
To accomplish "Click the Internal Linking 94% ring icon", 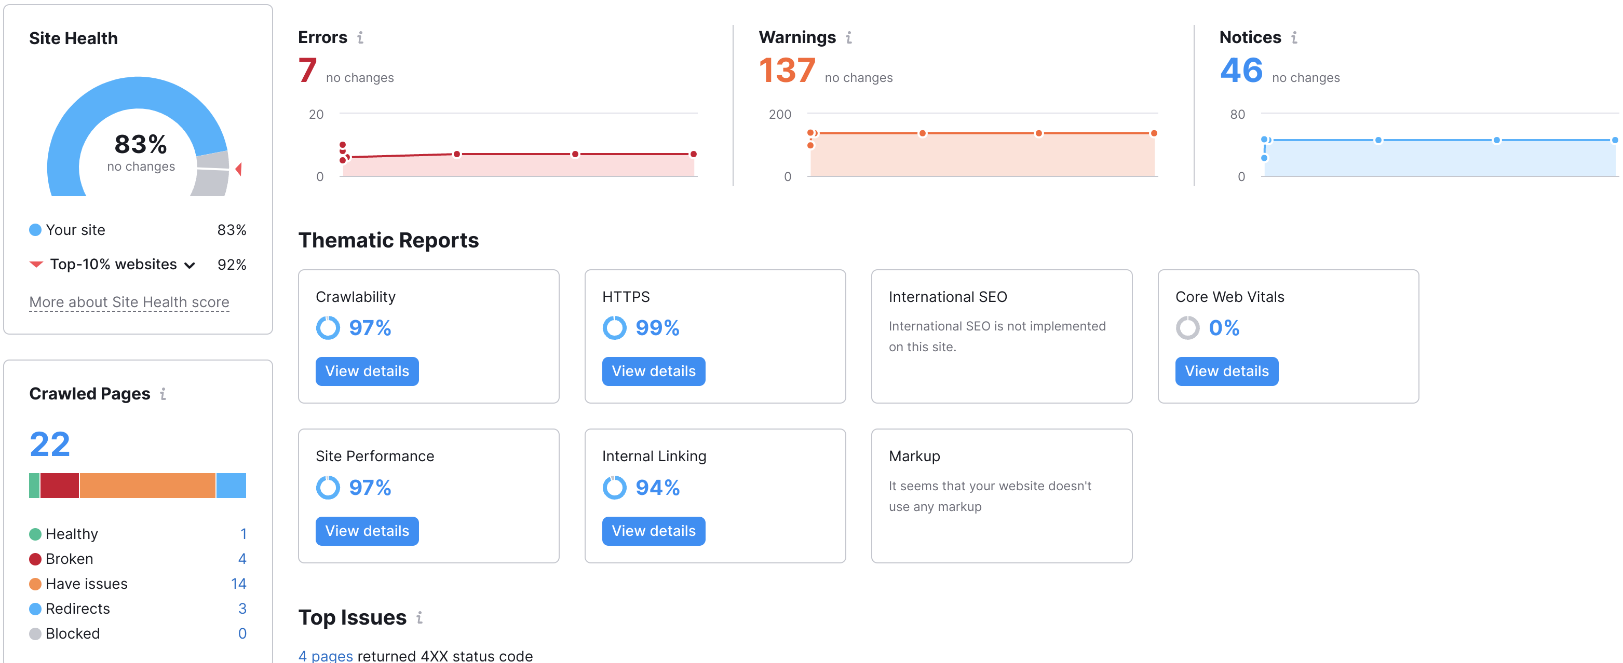I will (x=614, y=487).
